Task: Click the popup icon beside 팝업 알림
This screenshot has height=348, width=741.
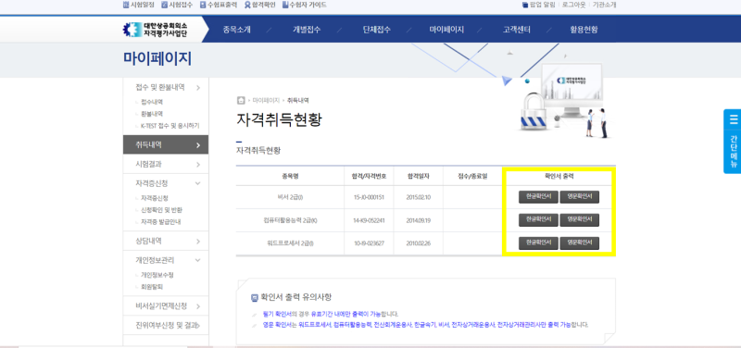Action: [x=525, y=6]
